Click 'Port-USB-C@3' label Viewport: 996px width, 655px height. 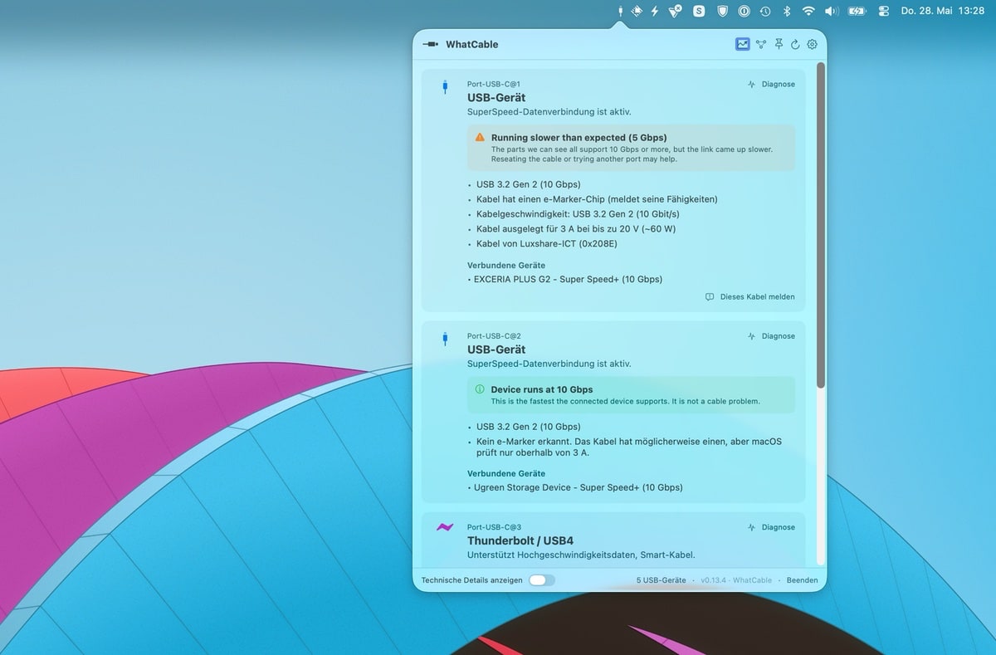[x=494, y=527]
